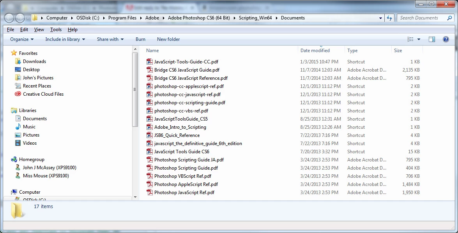Viewport: 458px width, 233px height.
Task: Click the Forward navigation arrow button
Action: (20, 18)
